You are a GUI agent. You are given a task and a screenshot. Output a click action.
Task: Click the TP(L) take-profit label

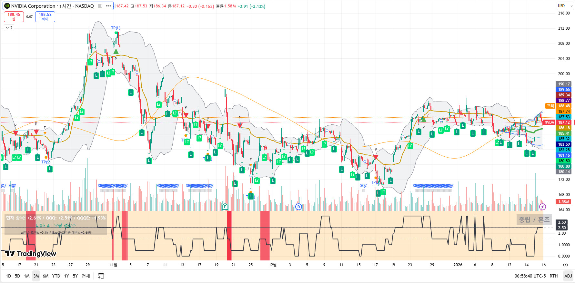pyautogui.click(x=116, y=28)
